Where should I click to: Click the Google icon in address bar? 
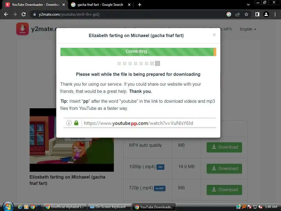pos(229,14)
